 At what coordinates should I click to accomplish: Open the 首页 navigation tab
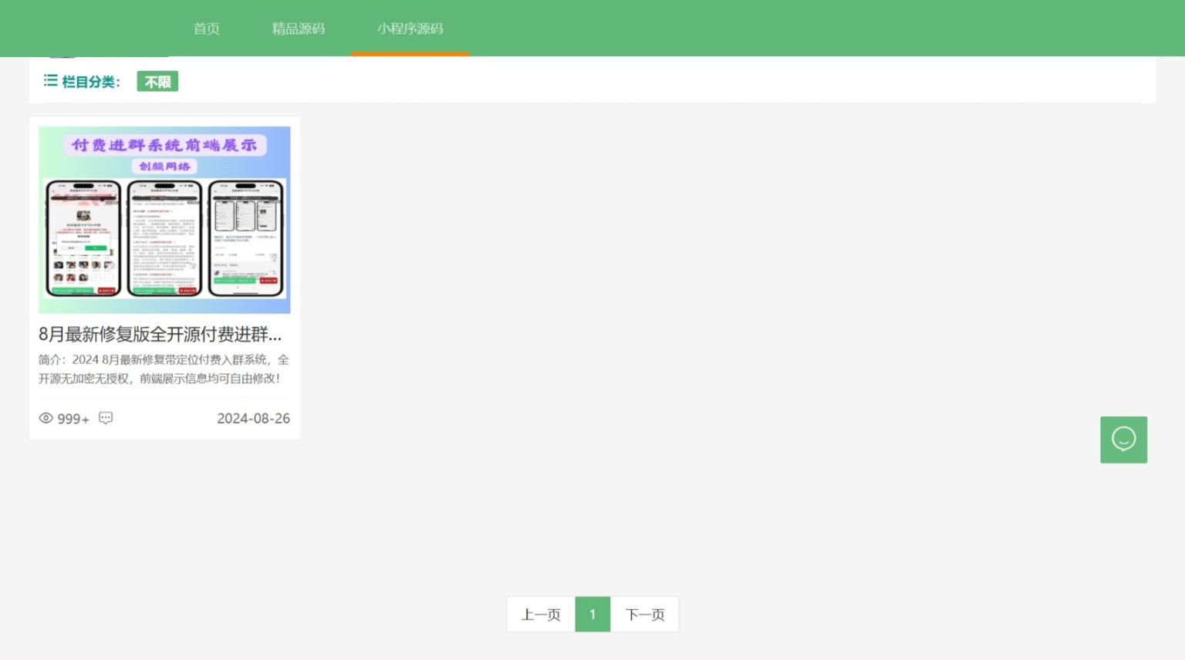(206, 29)
